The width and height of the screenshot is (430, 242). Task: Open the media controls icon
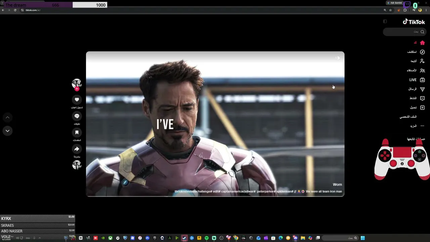pyautogui.click(x=414, y=10)
